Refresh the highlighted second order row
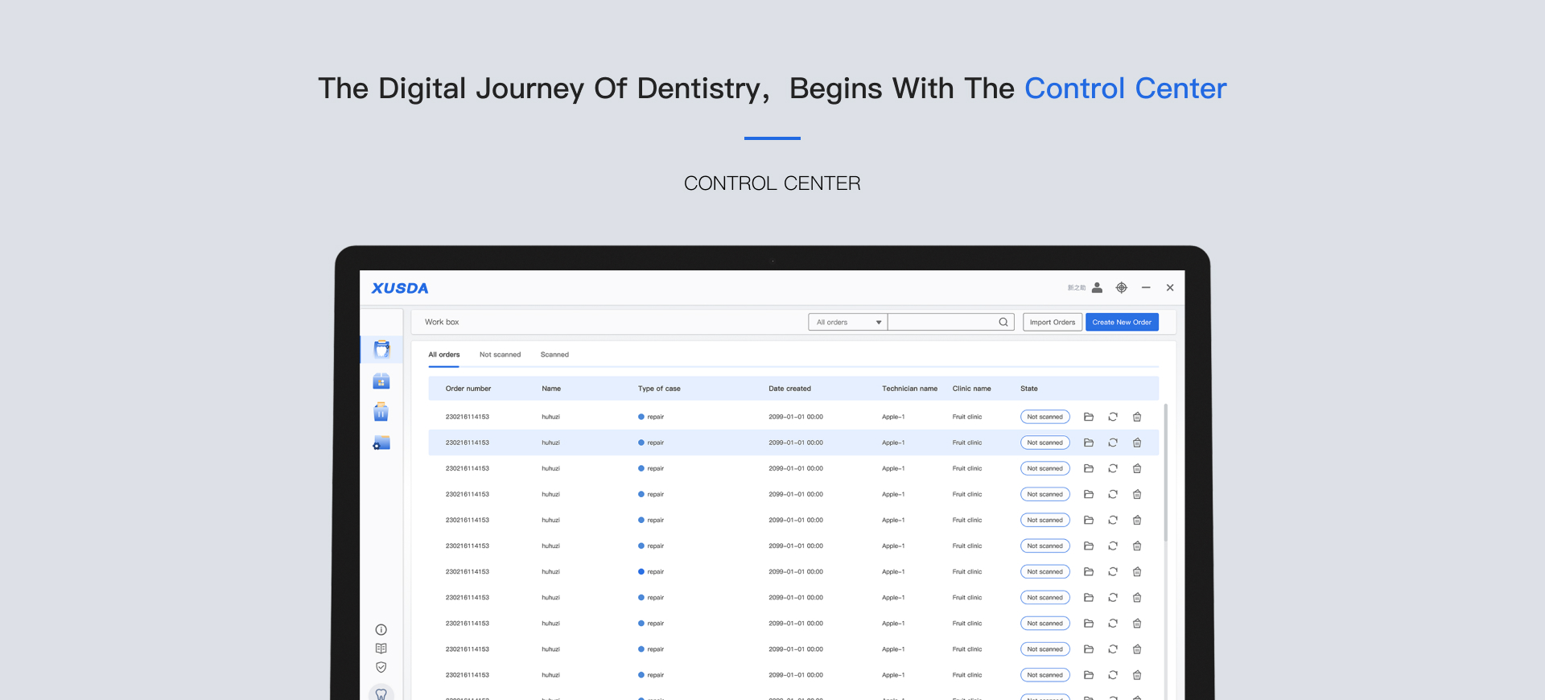The image size is (1545, 700). click(x=1113, y=443)
